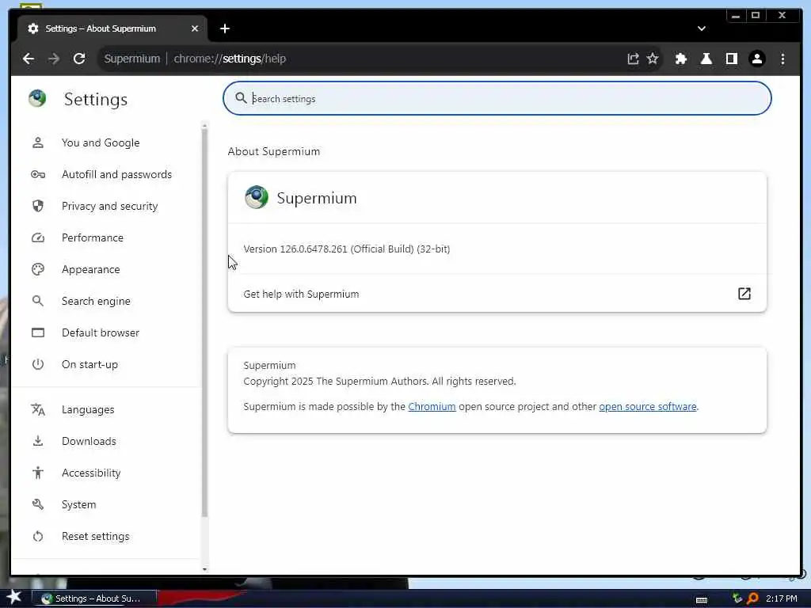Open Get help with Supermium
The height and width of the screenshot is (608, 811).
(x=497, y=294)
